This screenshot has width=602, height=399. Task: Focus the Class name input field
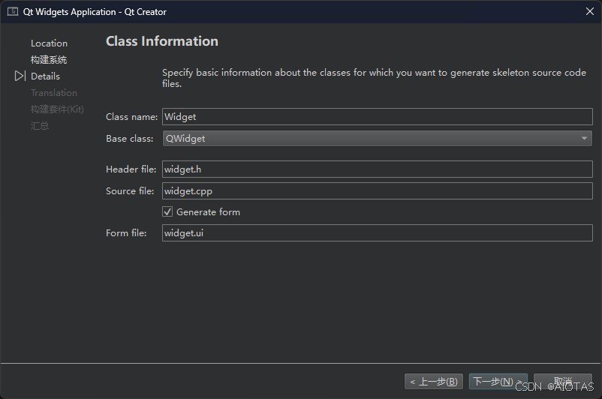(377, 116)
